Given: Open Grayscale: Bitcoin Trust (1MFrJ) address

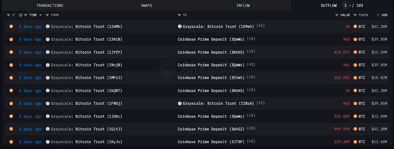Looking at the screenshot, I should coord(86,78).
